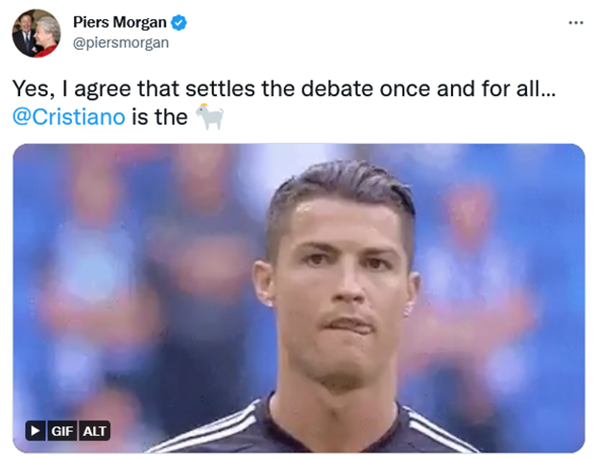The image size is (598, 458).
Task: Click the Piers Morgan display name
Action: (120, 22)
